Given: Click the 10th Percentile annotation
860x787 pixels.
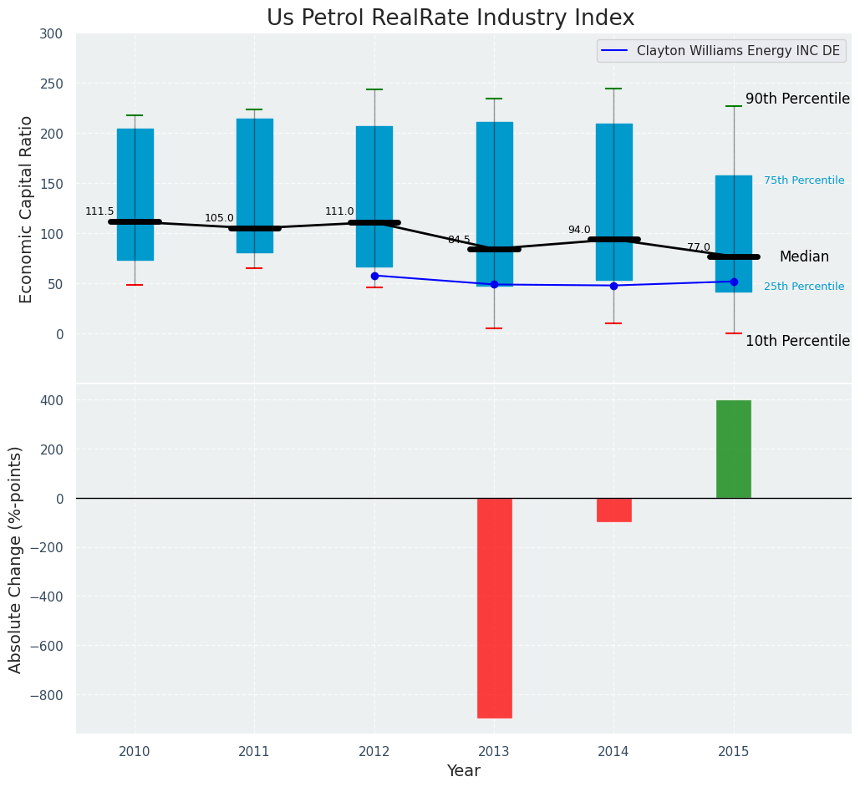Looking at the screenshot, I should [x=796, y=341].
